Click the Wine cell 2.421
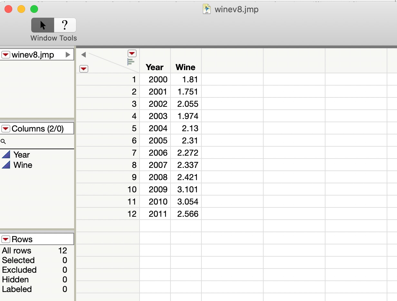Screen dimensions: 397x301 [x=186, y=177]
